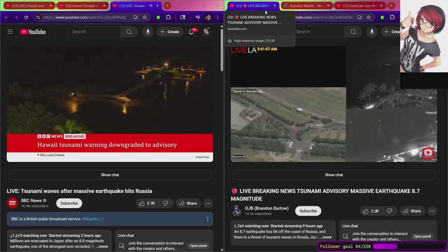Image resolution: width=448 pixels, height=252 pixels.
Task: Expand BBC video description with ...more
Action: pyautogui.click(x=101, y=246)
